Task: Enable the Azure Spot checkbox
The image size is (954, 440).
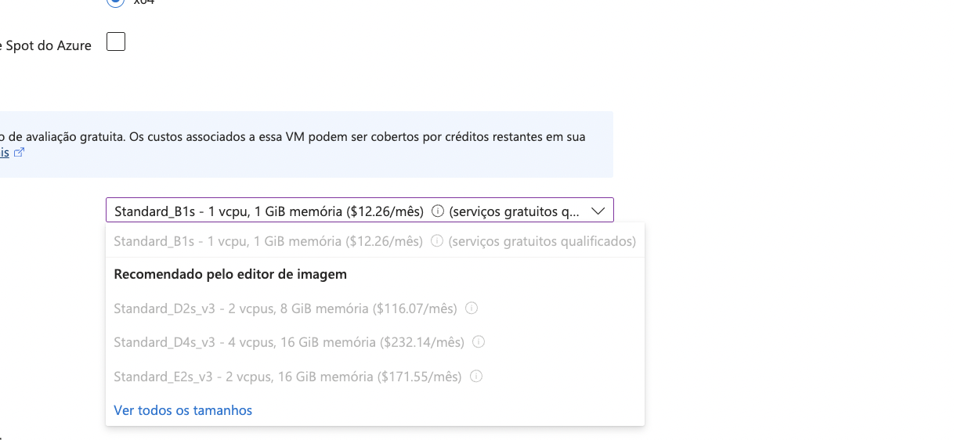Action: pos(116,41)
